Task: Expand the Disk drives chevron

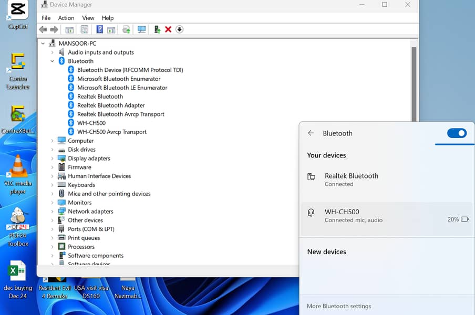Action: tap(52, 150)
